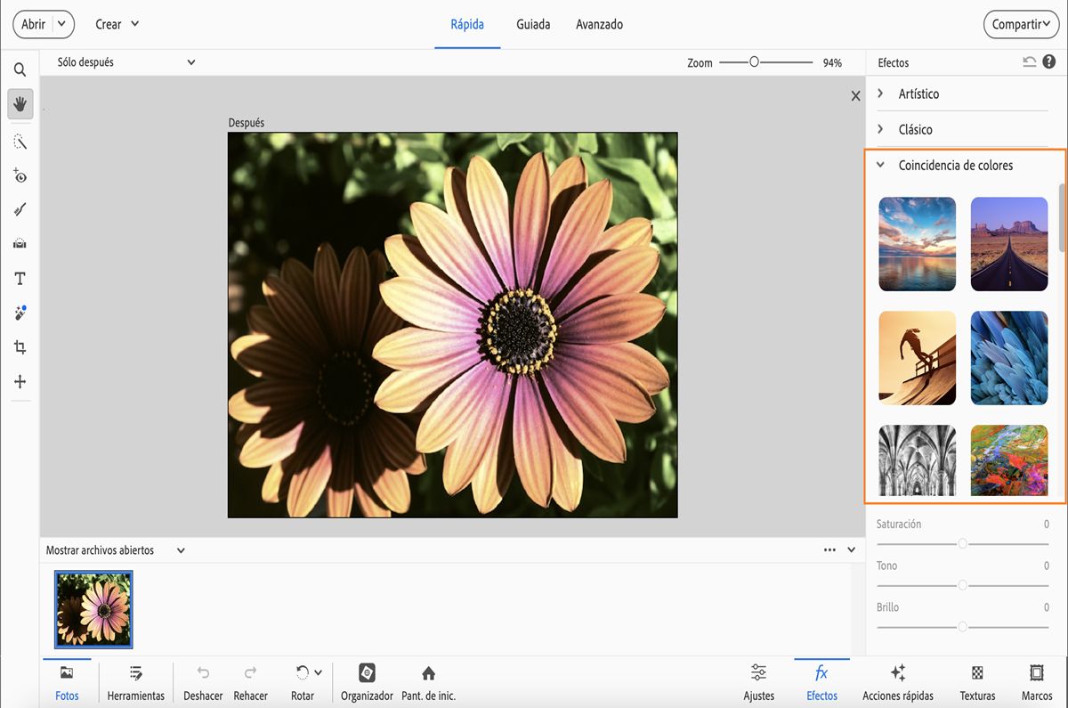Image resolution: width=1068 pixels, height=708 pixels.
Task: Click the Abrir button
Action: pyautogui.click(x=33, y=25)
